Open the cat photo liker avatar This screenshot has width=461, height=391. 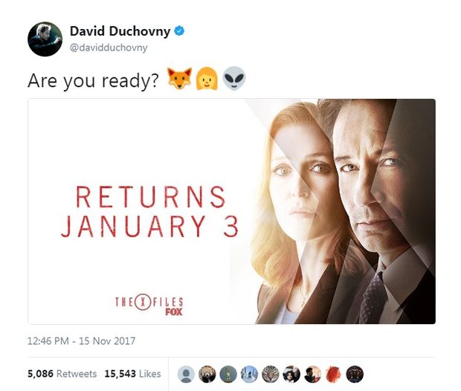click(271, 374)
